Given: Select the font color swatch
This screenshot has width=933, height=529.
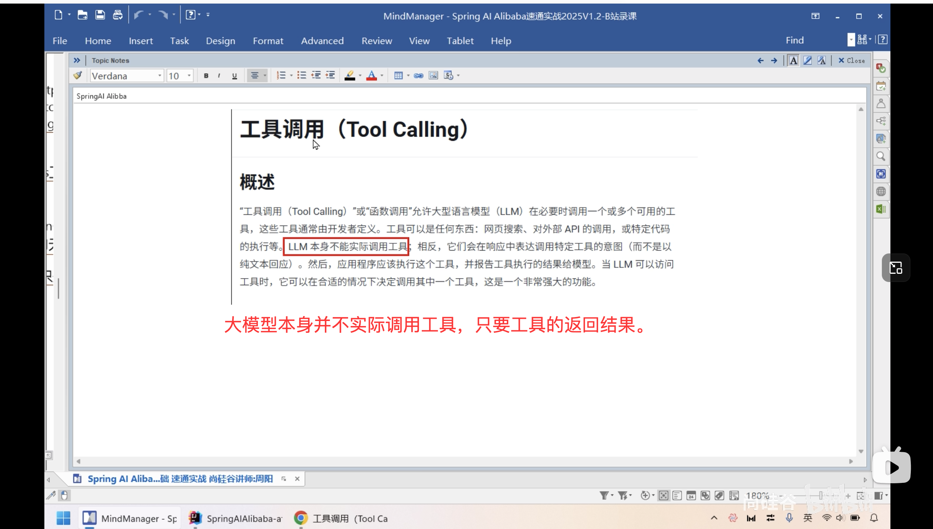Looking at the screenshot, I should click(x=372, y=75).
